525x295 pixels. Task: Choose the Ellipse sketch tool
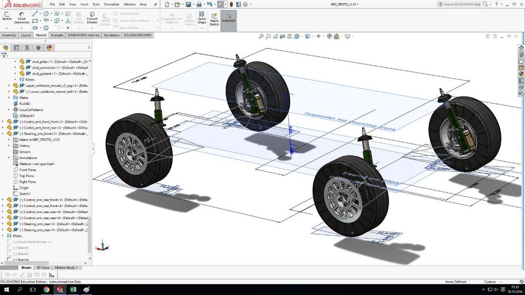tap(57, 20)
